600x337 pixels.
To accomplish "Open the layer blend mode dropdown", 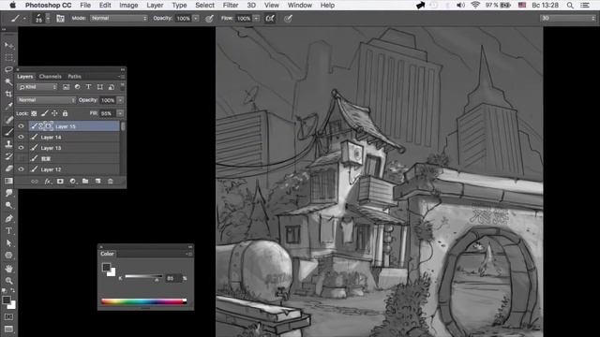I will 46,100.
